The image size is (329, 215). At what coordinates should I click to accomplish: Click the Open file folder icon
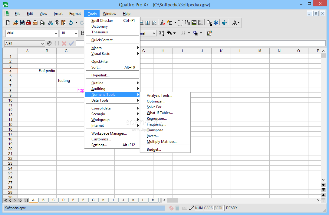click(15, 23)
